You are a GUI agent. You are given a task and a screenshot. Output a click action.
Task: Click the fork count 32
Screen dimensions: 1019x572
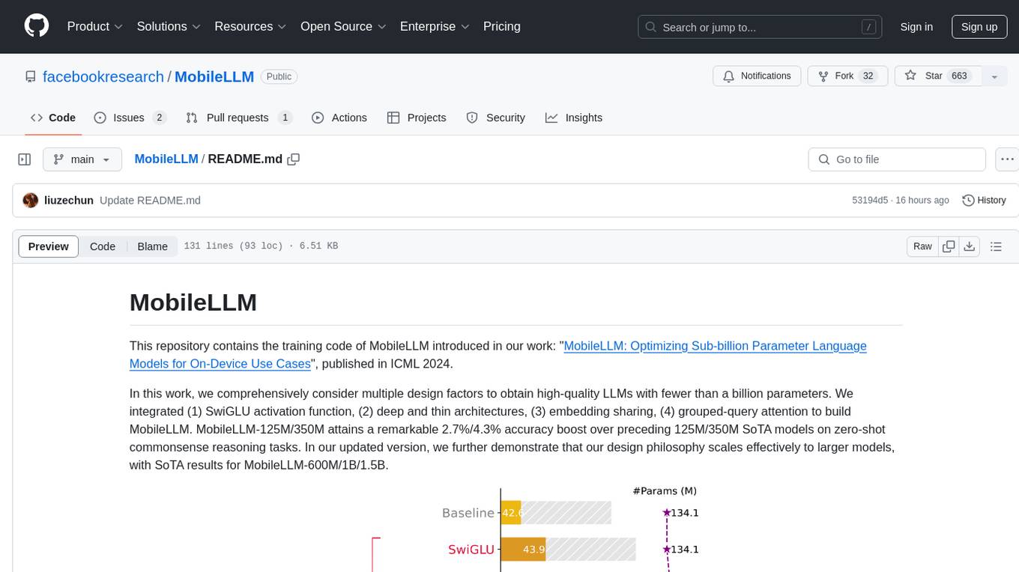click(868, 76)
